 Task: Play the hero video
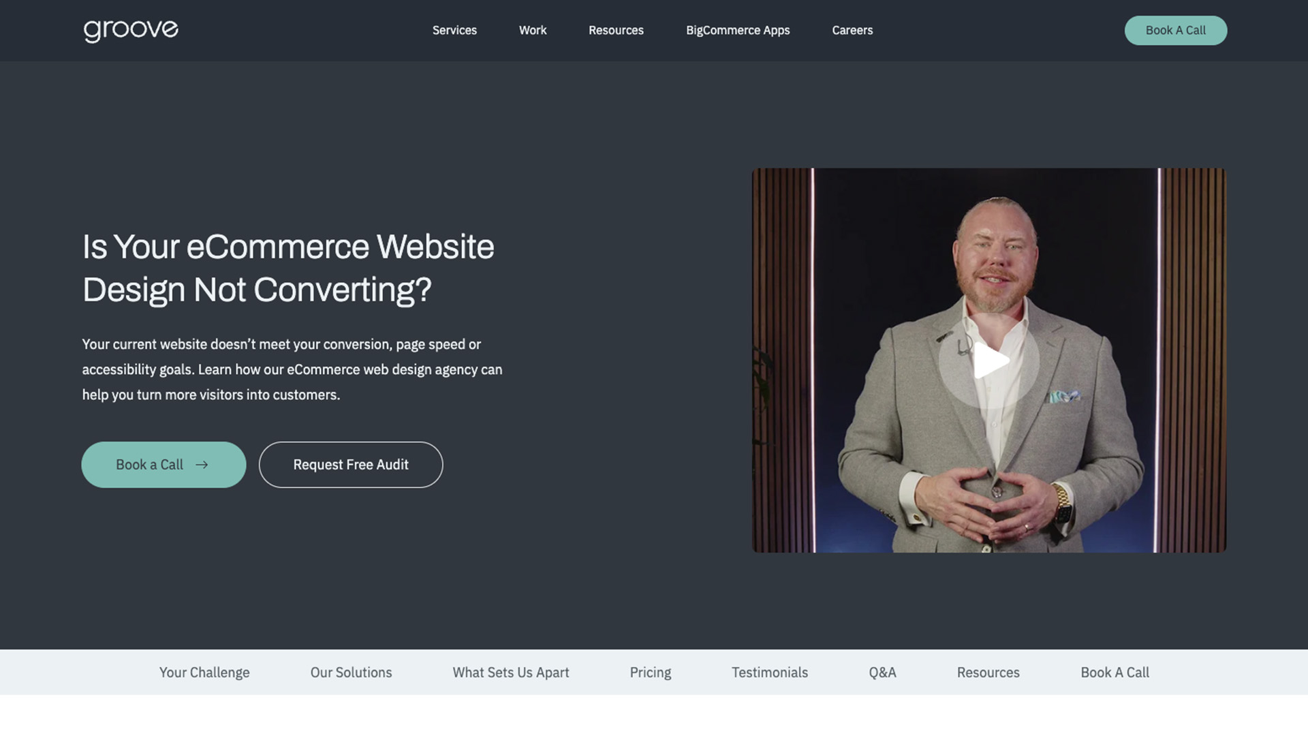[989, 361]
